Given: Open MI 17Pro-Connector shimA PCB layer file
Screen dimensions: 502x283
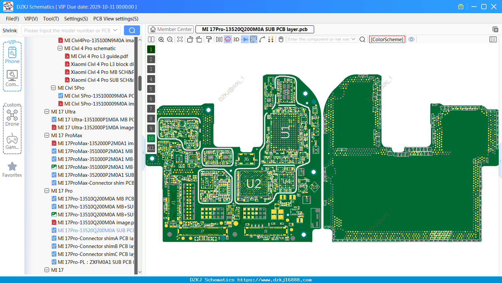Looking at the screenshot, I should point(93,238).
